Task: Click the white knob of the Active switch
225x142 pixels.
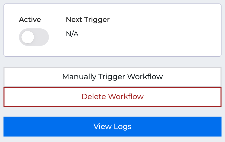Action: click(x=28, y=37)
